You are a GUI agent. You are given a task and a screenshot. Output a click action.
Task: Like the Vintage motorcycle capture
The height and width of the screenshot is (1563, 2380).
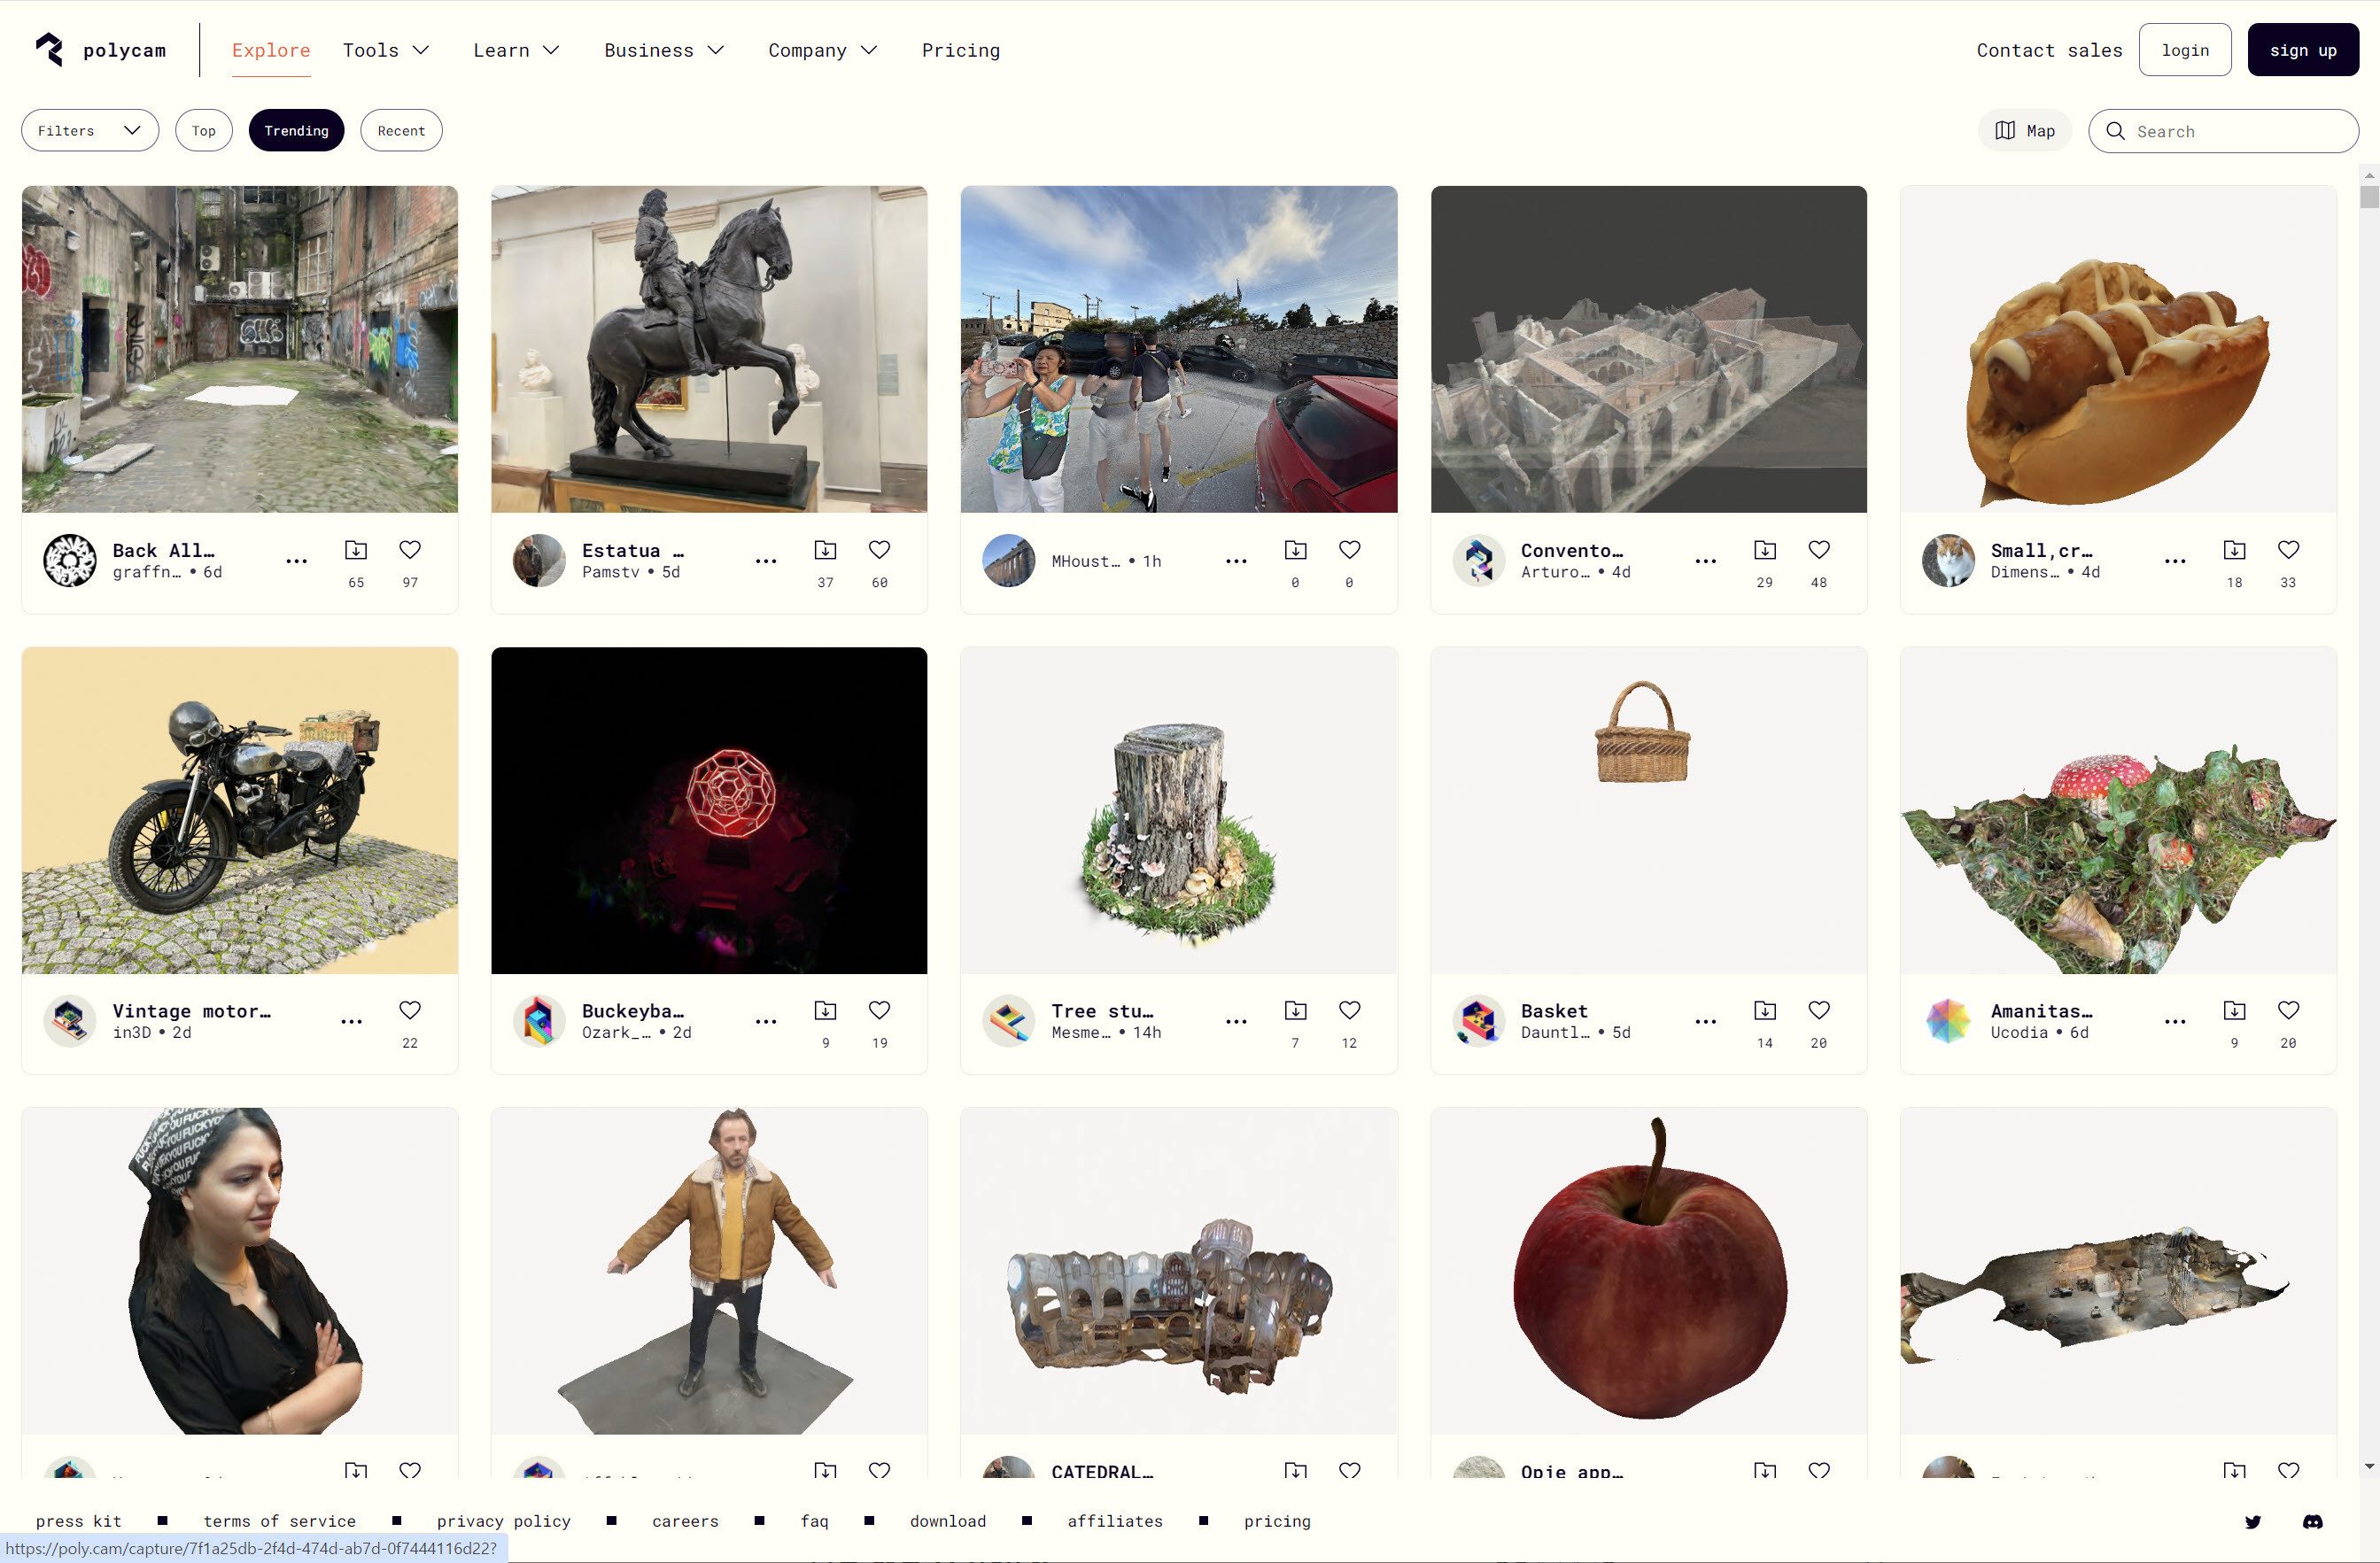410,1010
